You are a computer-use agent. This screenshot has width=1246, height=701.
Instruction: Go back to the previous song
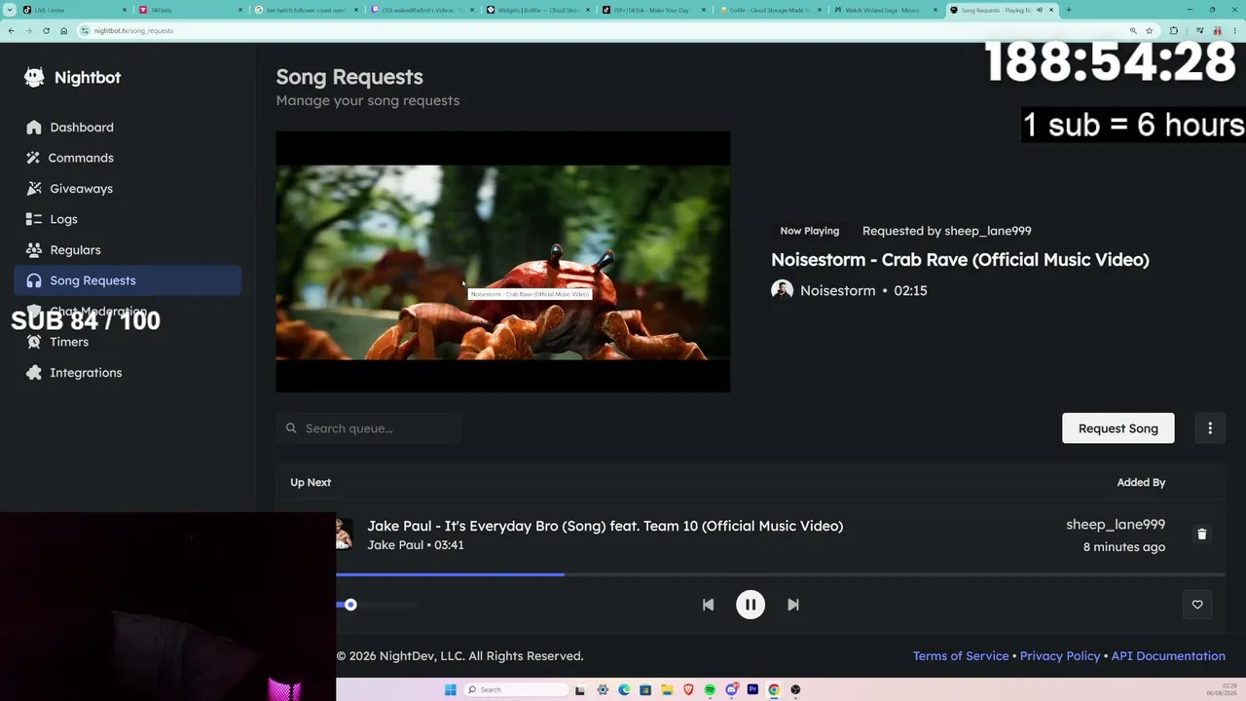(x=708, y=605)
